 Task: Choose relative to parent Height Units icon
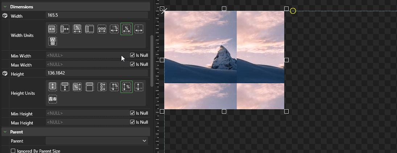[x=65, y=86]
